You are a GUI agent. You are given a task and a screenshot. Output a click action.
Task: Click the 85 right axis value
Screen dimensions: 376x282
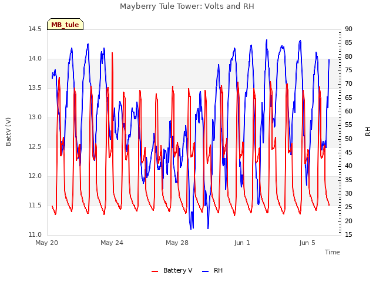tap(348, 43)
